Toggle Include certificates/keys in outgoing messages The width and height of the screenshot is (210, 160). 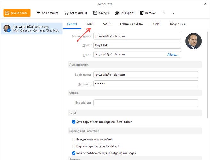pos(74,153)
